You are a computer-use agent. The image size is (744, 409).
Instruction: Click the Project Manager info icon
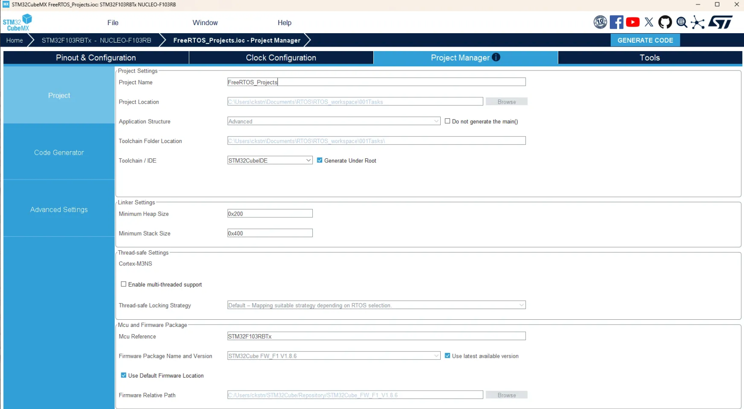coord(496,57)
